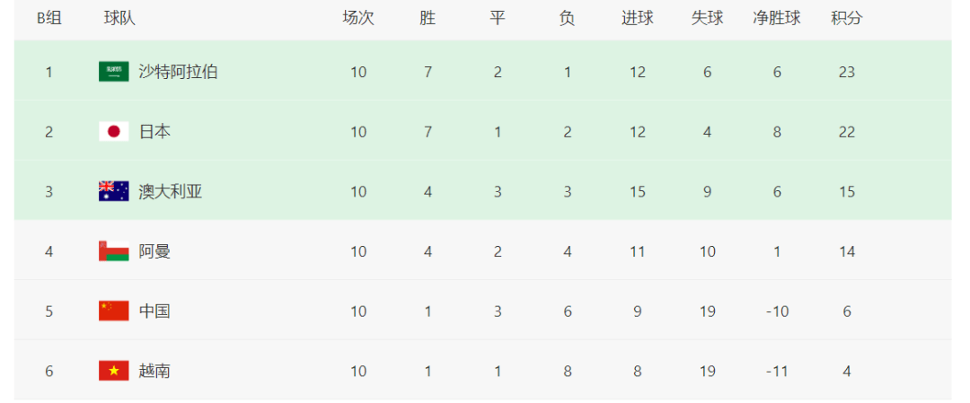Open team link 中国
This screenshot has height=403, width=970.
tap(154, 311)
